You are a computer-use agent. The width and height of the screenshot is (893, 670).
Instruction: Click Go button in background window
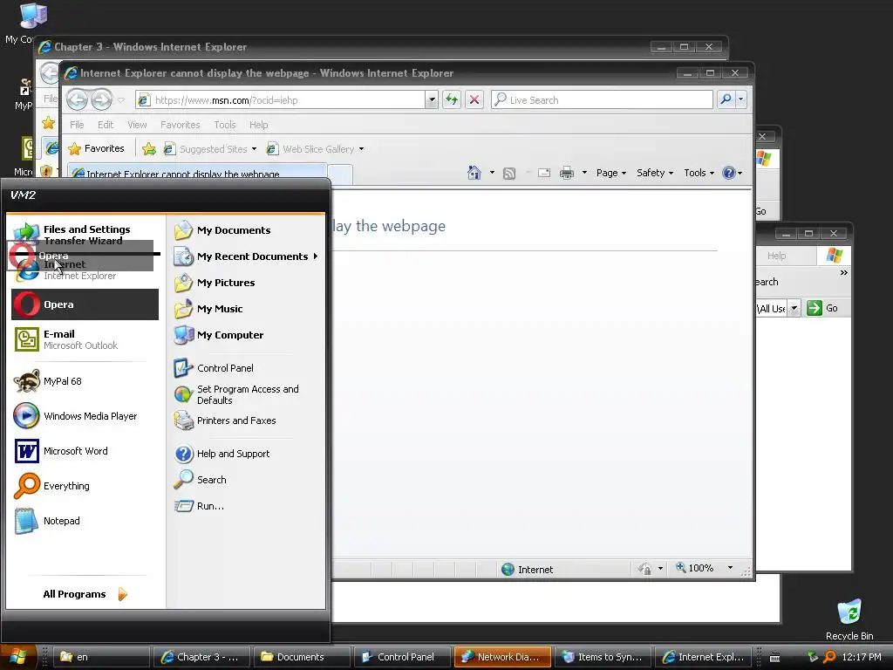click(x=822, y=308)
